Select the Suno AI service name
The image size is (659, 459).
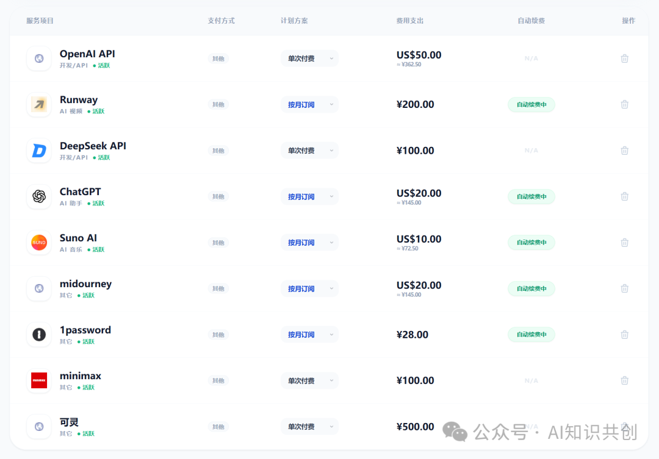click(x=78, y=238)
